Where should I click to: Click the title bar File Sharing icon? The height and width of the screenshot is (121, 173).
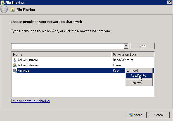click(3, 3)
